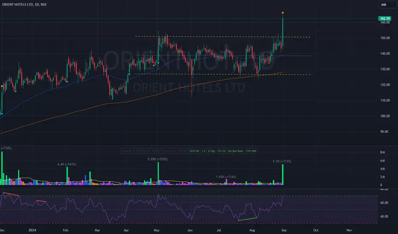Image resolution: width=398 pixels, height=234 pixels.
Task: Select the tall green latest volume bar
Action: point(283,174)
